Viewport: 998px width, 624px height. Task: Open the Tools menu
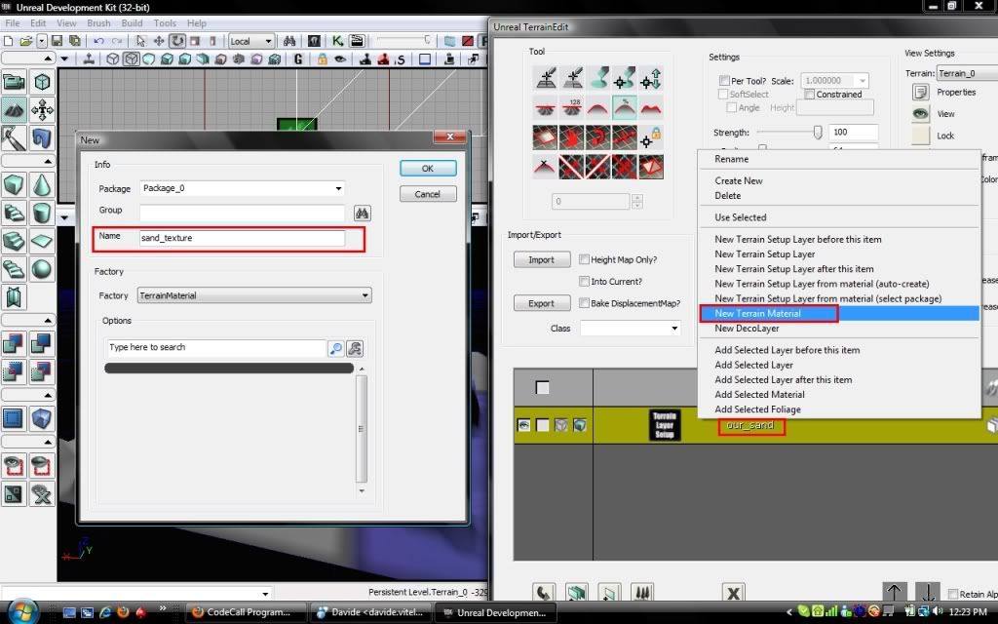click(x=165, y=23)
